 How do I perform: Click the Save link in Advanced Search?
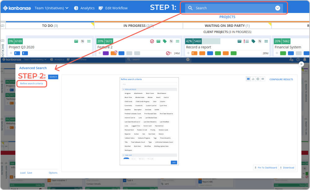pyautogui.click(x=30, y=173)
